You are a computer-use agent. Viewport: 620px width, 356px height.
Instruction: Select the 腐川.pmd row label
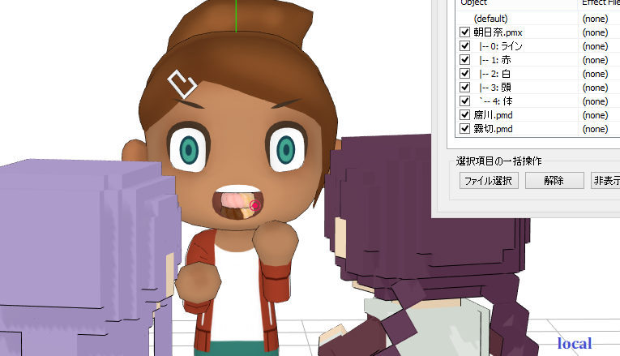pyautogui.click(x=493, y=115)
